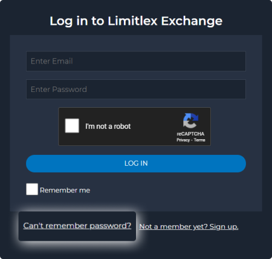
Task: Click the "Log in to Limitlex Exchange" heading
Action: [x=136, y=21]
